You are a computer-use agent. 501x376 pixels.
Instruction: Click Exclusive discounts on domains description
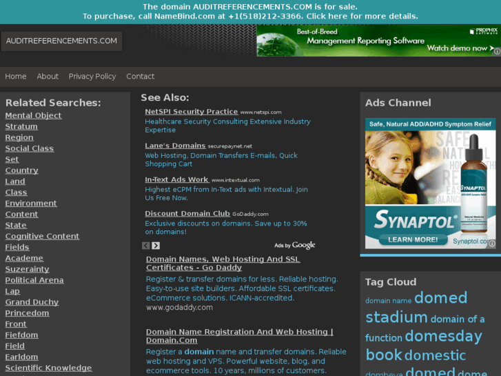[226, 228]
